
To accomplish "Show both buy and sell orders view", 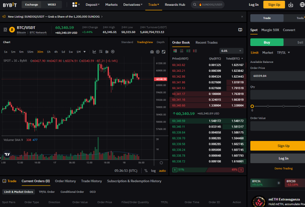I will tap(175, 51).
